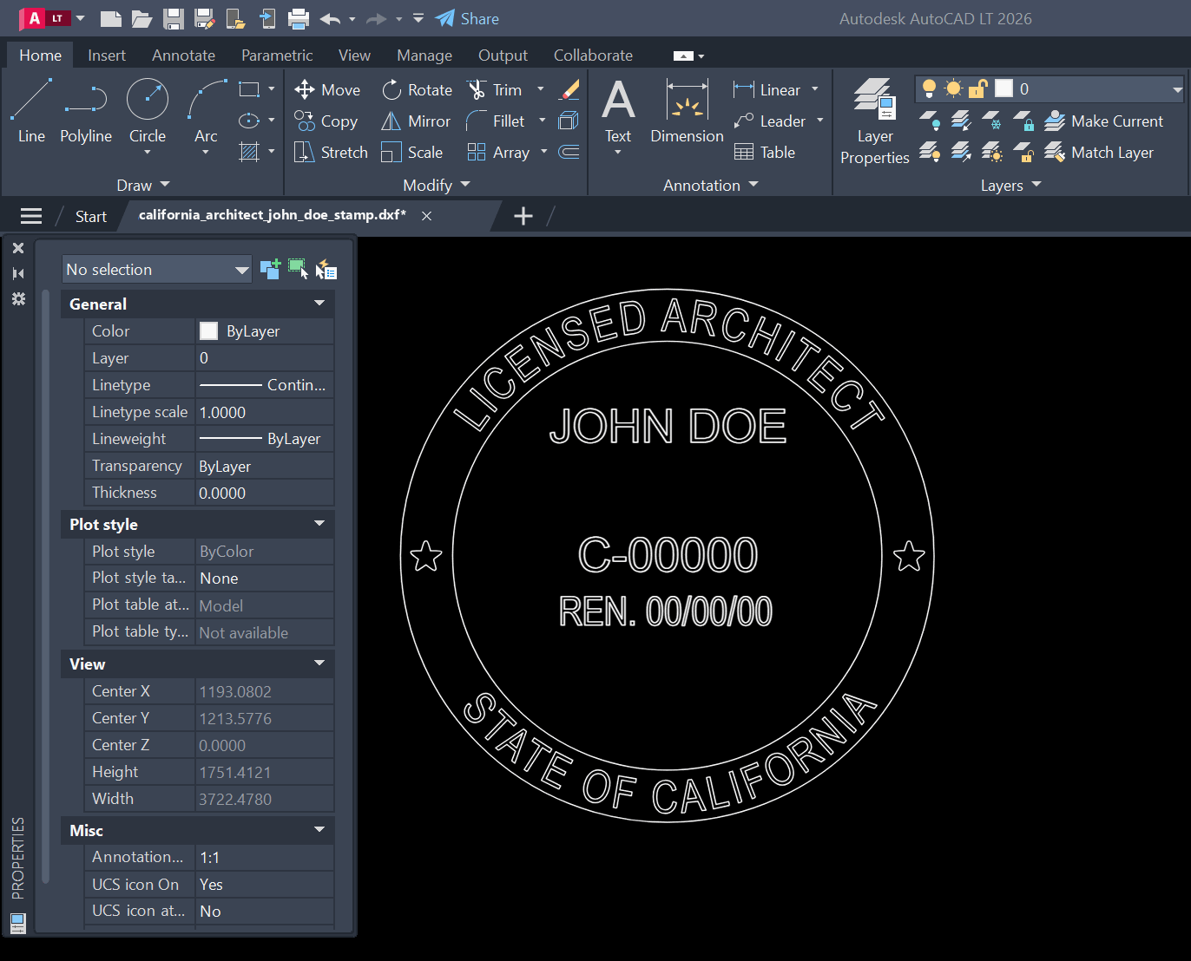Toggle UCS icon On value
The height and width of the screenshot is (961, 1191).
(265, 884)
